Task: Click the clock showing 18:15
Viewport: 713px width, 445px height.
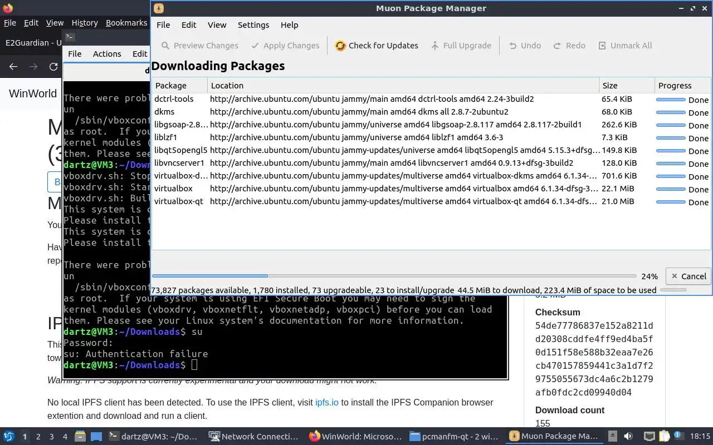Action: [700, 437]
